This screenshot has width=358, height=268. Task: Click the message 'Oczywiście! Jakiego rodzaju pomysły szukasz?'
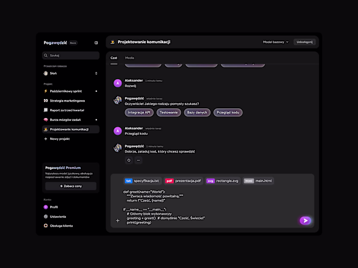(x=162, y=104)
